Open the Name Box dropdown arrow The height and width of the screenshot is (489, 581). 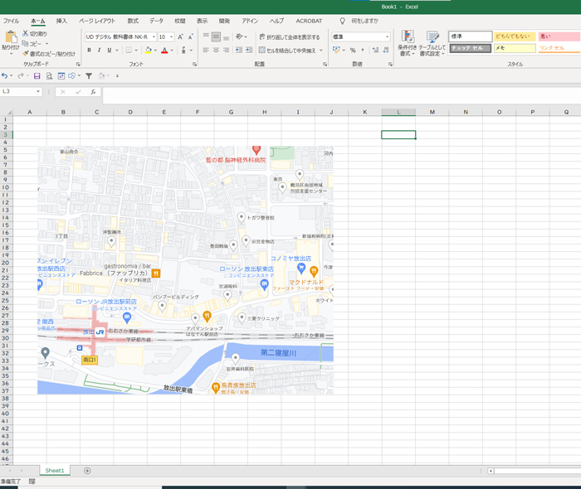(x=38, y=91)
